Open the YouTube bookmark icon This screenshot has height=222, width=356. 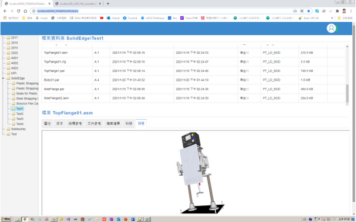(x=101, y=18)
